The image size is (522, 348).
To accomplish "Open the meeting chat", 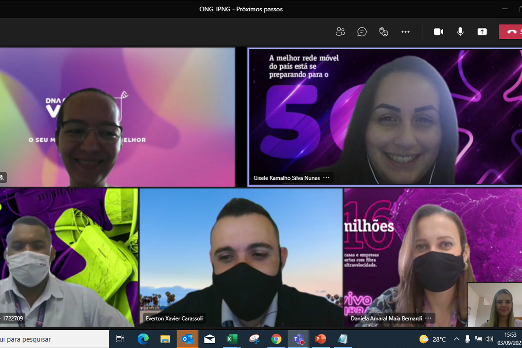I will tap(362, 32).
